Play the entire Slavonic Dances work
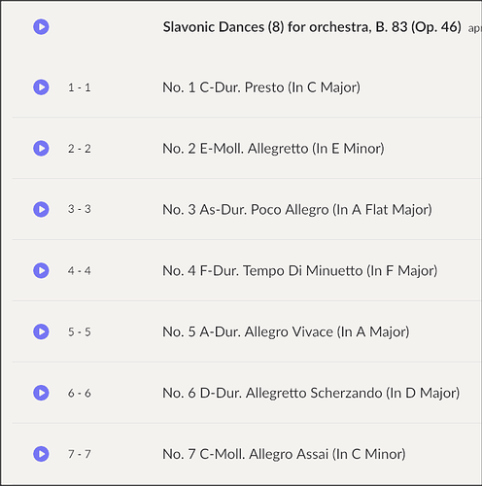 [x=41, y=26]
